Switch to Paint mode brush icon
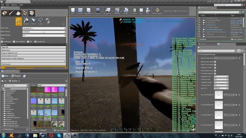246x138 pixels. (x=11, y=13)
